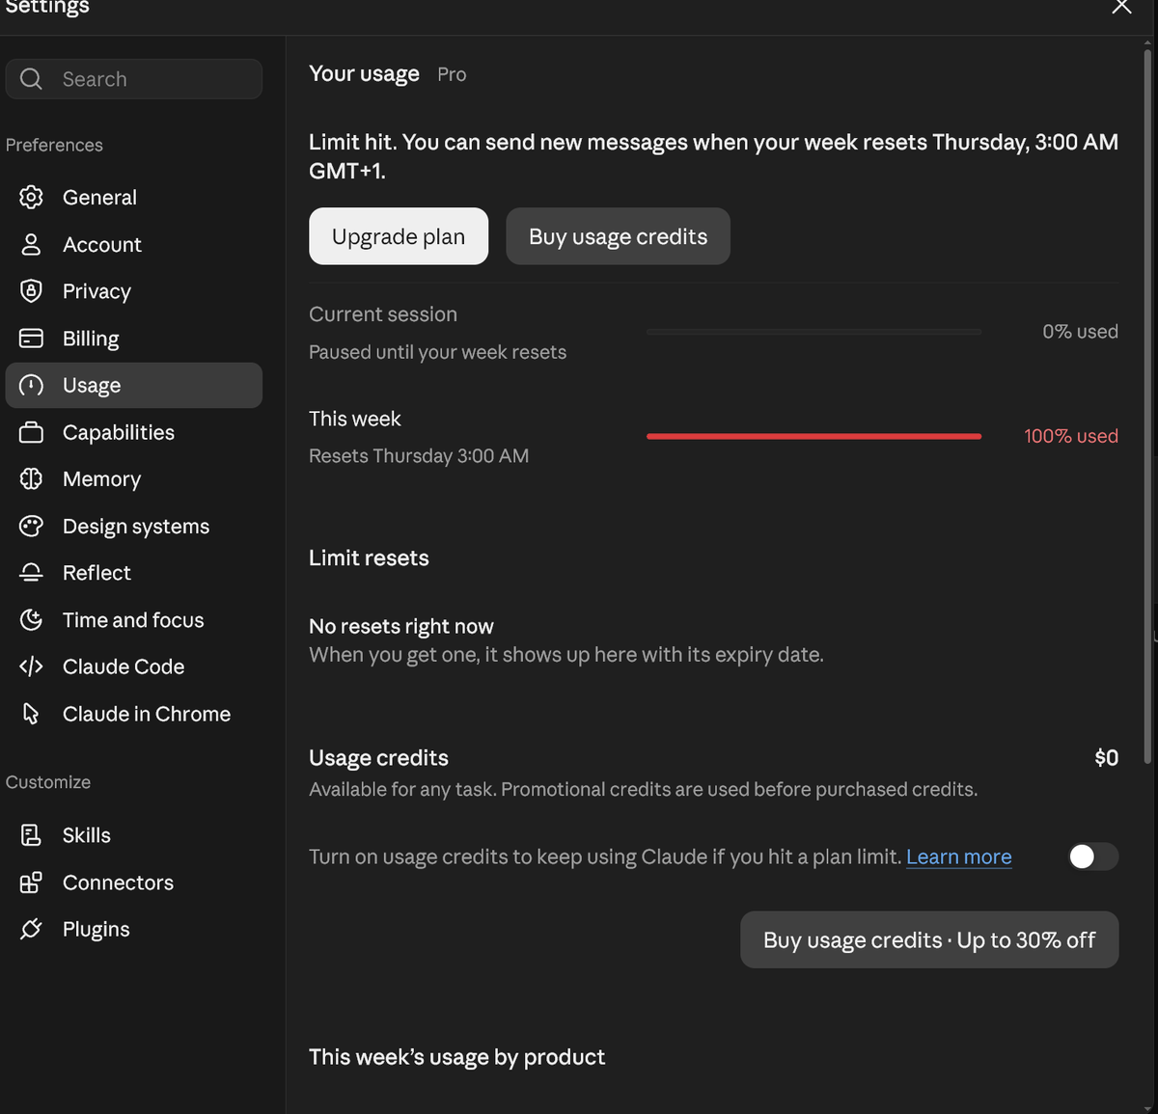This screenshot has width=1158, height=1114.
Task: Click the Privacy shield icon
Action: [x=31, y=291]
